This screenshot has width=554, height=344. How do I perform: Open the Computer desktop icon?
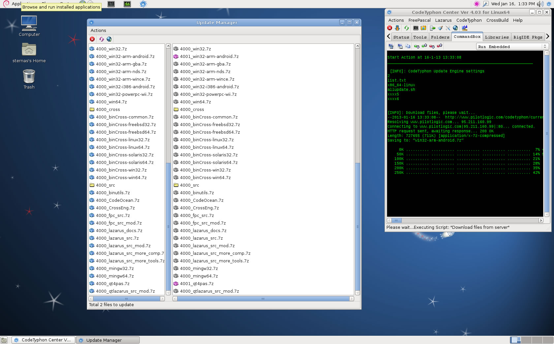click(x=29, y=26)
